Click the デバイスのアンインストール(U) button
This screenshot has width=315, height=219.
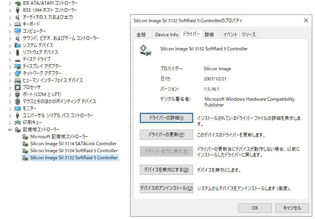(167, 188)
